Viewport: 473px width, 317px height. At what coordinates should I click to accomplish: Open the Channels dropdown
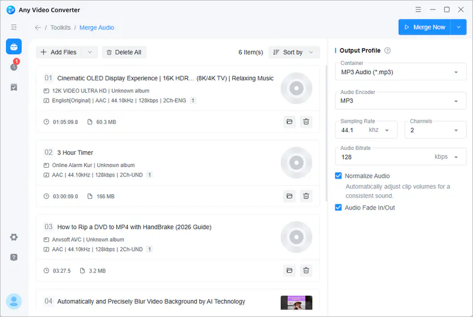click(435, 130)
